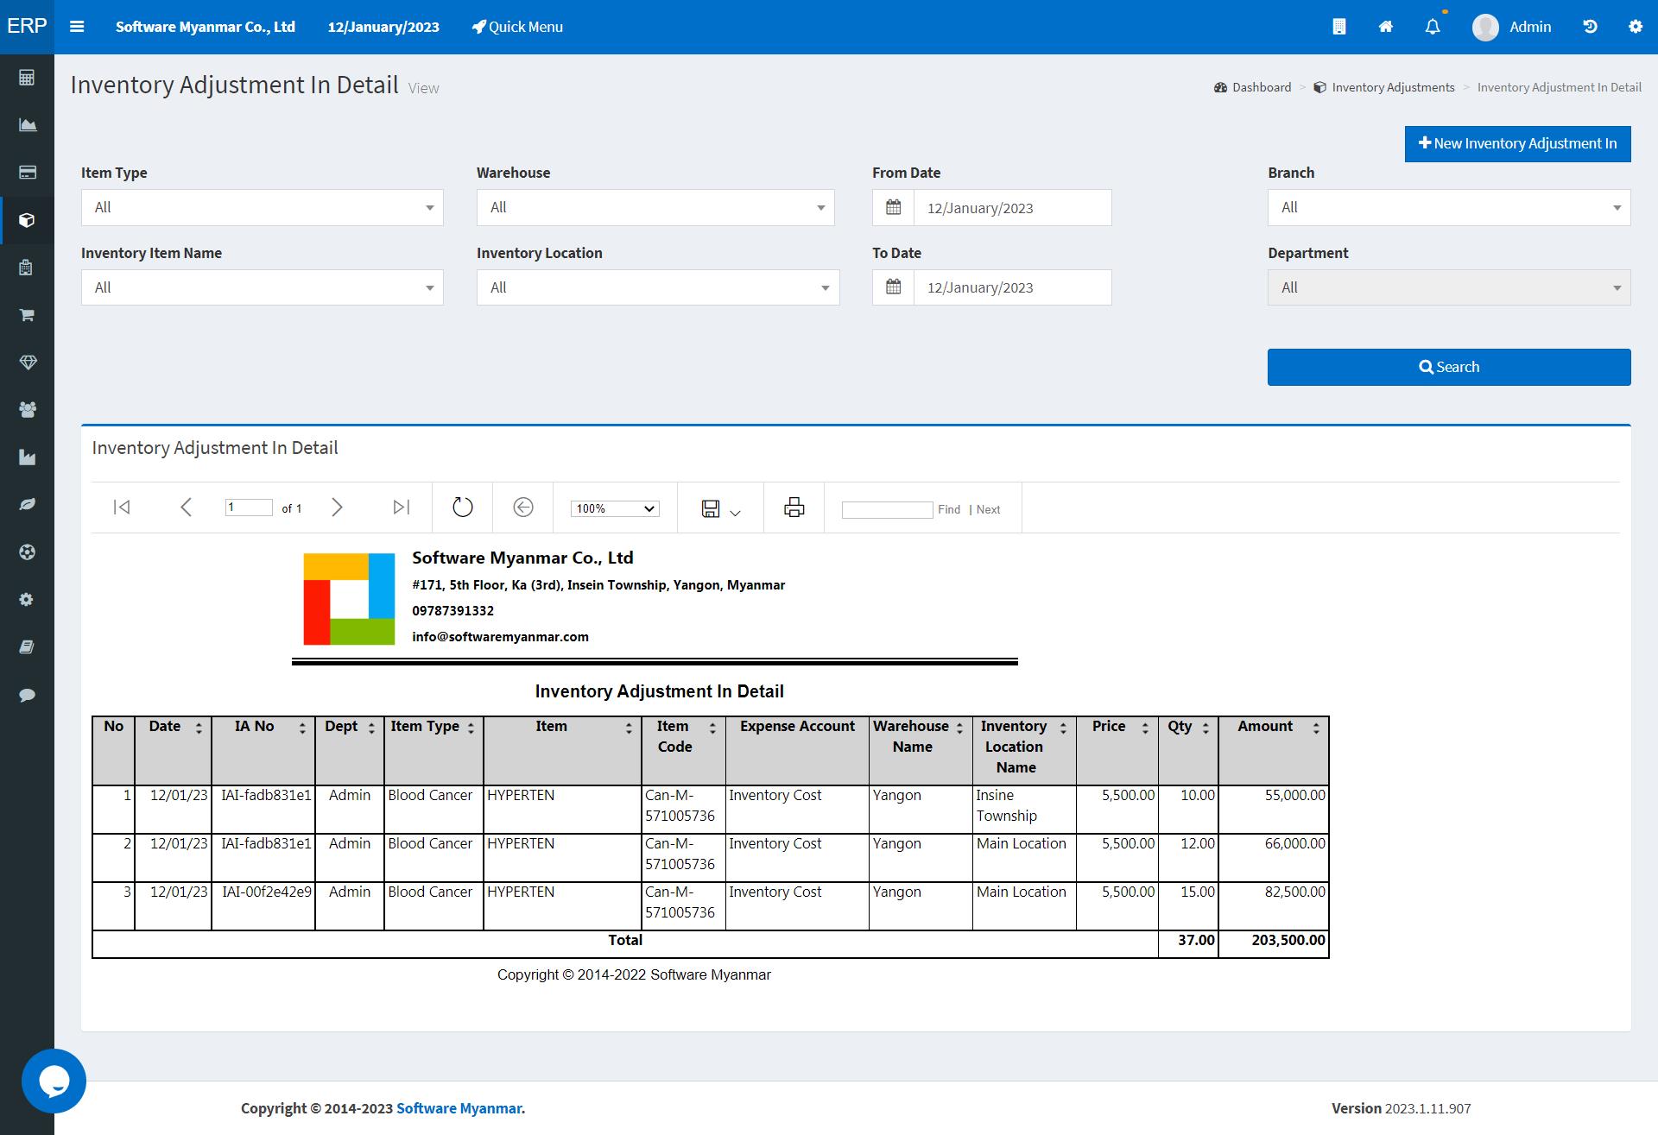Click Find in report toolbar
Viewport: 1658px width, 1135px height.
pos(949,509)
